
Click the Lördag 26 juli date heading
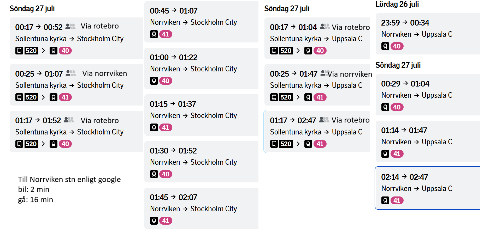pos(397,4)
